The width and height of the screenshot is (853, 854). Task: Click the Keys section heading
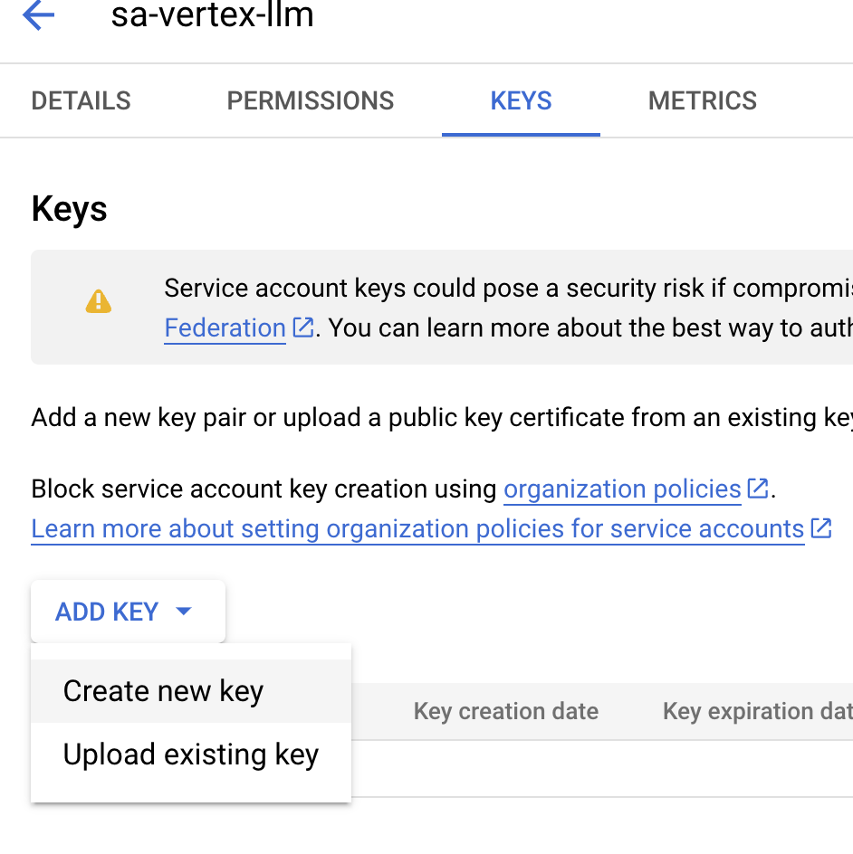point(69,209)
